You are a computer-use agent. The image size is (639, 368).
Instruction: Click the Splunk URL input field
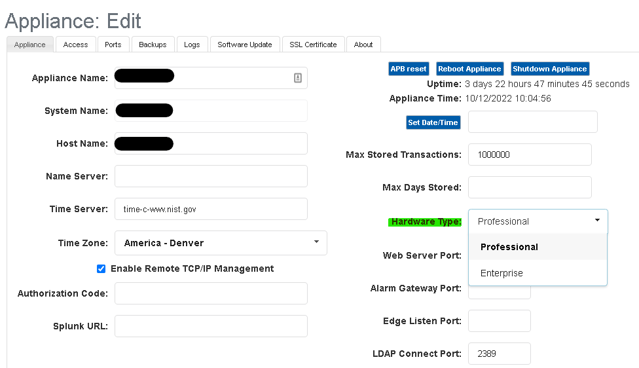(211, 326)
